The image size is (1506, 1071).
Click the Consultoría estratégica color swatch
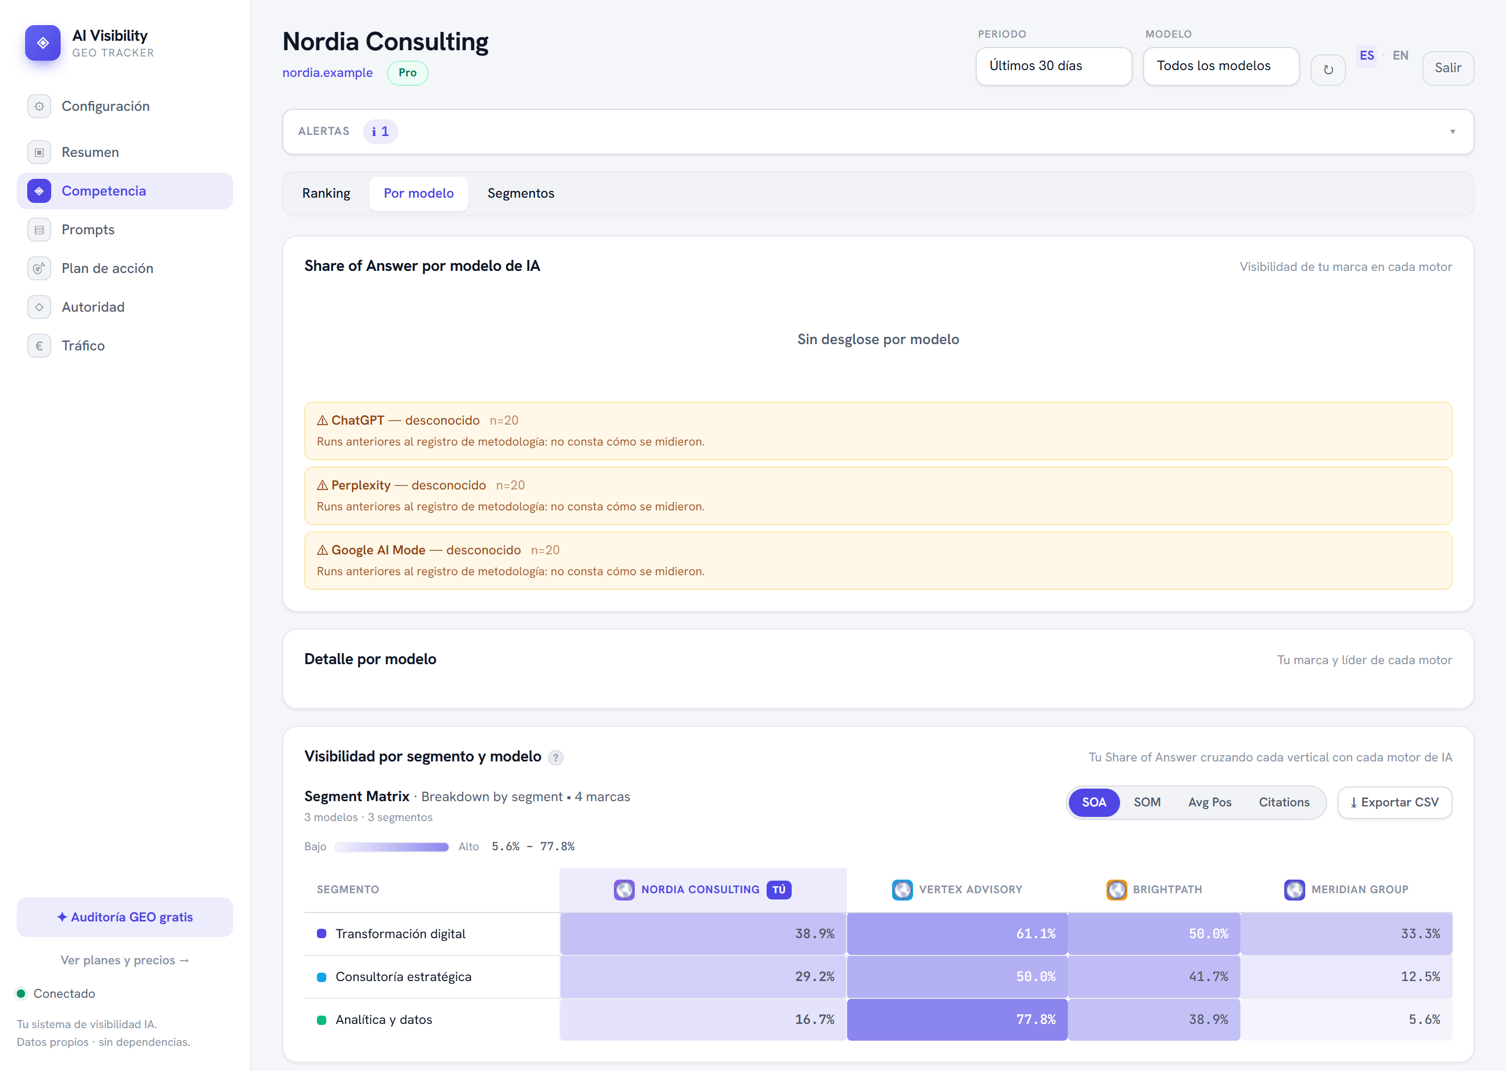322,977
